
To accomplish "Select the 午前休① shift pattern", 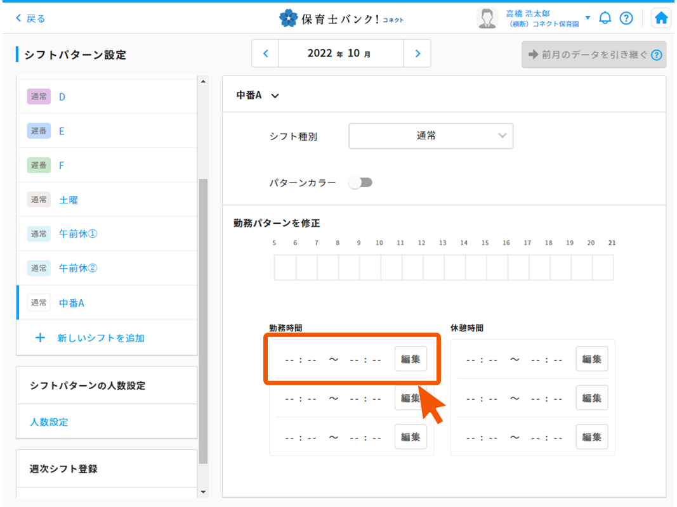I will [x=78, y=234].
